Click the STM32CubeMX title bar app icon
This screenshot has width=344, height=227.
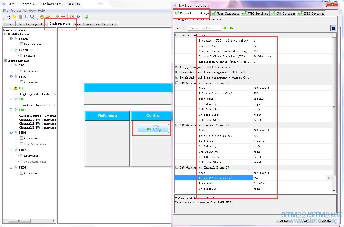(4, 4)
